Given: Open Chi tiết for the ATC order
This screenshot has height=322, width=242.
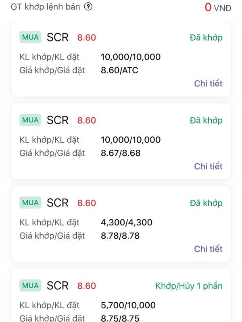Looking at the screenshot, I should [x=208, y=83].
